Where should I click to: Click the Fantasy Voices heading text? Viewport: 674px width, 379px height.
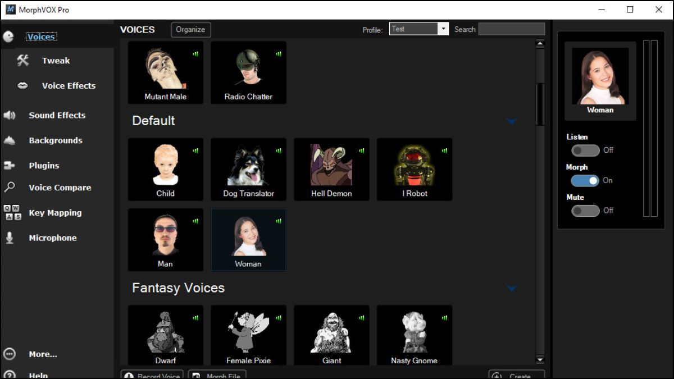tap(178, 288)
